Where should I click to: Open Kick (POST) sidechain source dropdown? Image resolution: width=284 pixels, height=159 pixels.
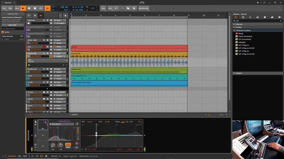point(62,124)
